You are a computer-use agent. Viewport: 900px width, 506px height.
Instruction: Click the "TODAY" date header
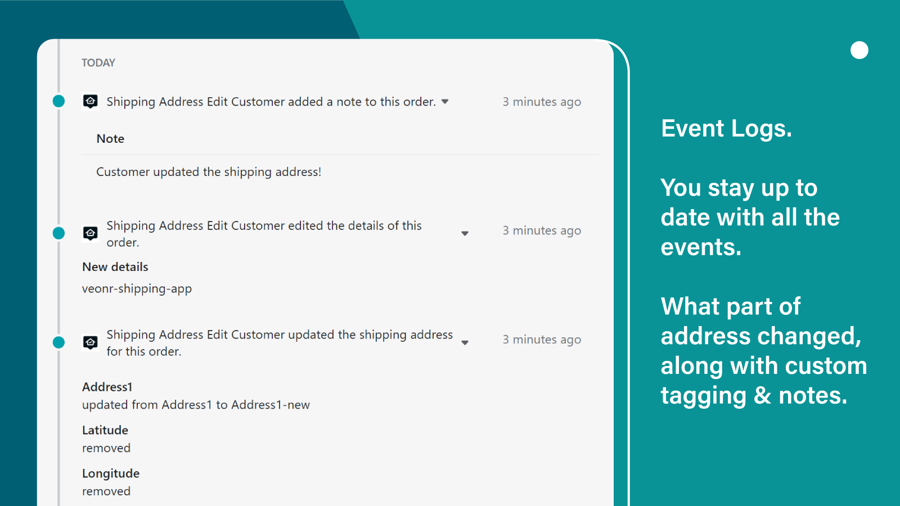98,63
